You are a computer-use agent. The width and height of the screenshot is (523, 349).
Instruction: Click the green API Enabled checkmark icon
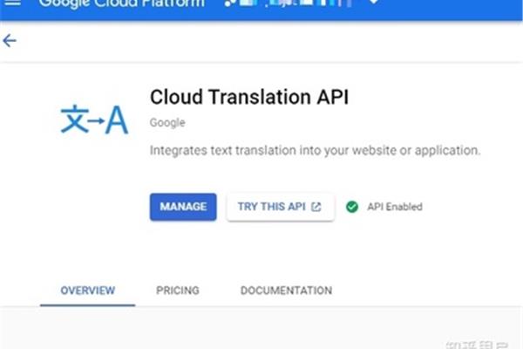pyautogui.click(x=352, y=207)
